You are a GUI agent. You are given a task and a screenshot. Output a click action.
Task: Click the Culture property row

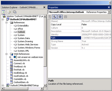coord(81,28)
